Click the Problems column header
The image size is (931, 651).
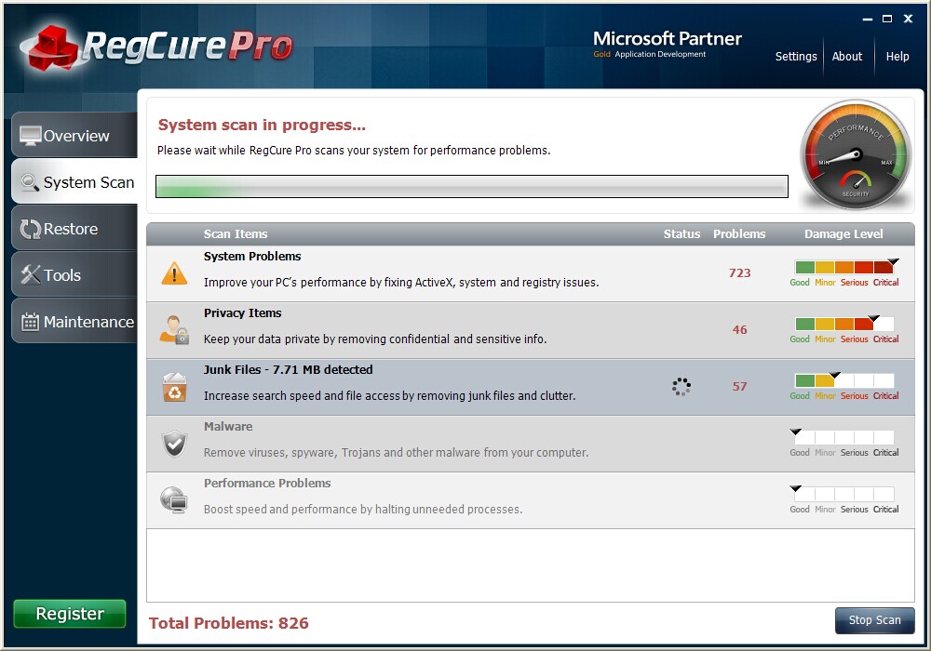coord(739,234)
